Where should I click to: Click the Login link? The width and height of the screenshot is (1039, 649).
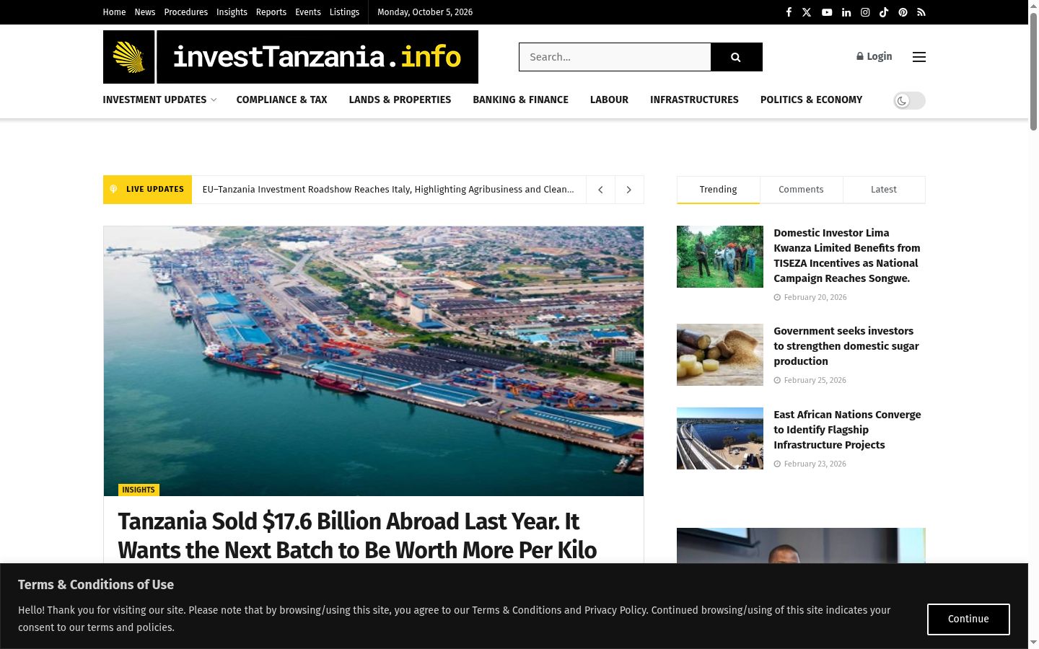[874, 56]
